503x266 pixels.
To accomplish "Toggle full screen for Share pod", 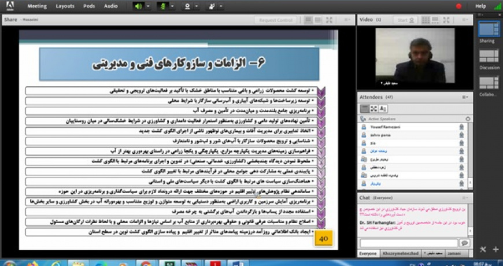I will 329,20.
